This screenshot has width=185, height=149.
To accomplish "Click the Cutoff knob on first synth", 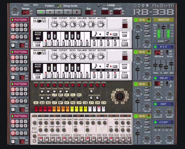I will pyautogui.click(x=64, y=24).
